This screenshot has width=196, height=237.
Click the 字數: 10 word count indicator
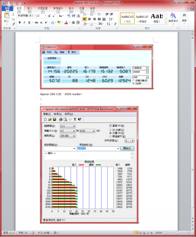point(23,233)
